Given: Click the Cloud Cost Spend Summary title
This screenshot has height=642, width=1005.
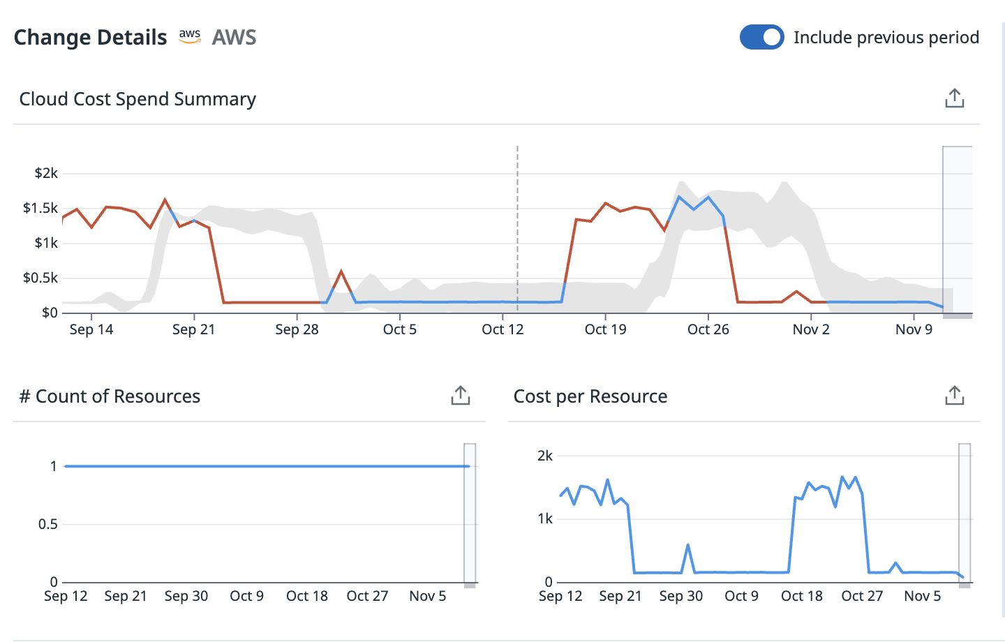Looking at the screenshot, I should tap(137, 99).
